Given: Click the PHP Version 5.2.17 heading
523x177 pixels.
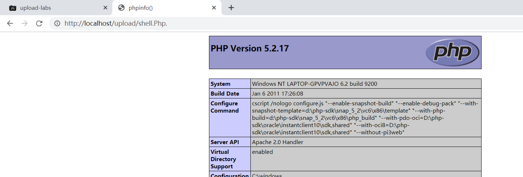Looking at the screenshot, I should 250,49.
